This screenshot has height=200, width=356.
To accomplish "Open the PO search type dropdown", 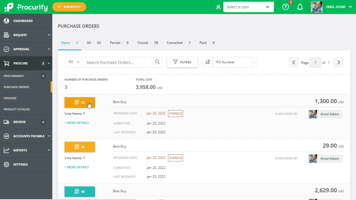I will (x=74, y=62).
